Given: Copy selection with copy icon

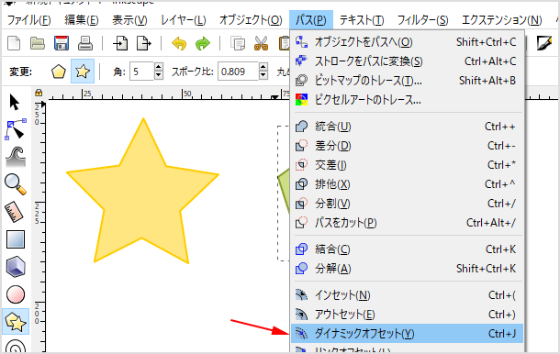Looking at the screenshot, I should tap(238, 43).
